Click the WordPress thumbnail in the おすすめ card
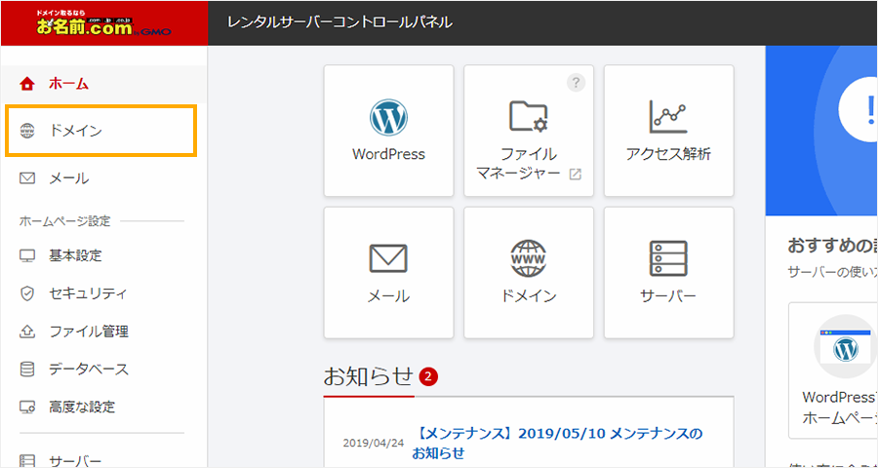Image resolution: width=878 pixels, height=468 pixels. point(846,347)
